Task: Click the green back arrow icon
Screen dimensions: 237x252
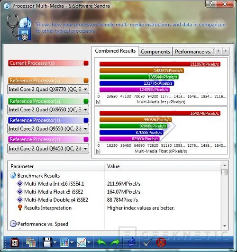Action: point(102,243)
